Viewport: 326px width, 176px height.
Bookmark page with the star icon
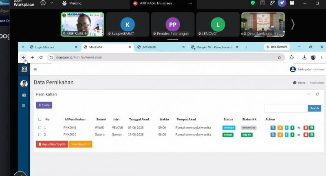click(279, 57)
